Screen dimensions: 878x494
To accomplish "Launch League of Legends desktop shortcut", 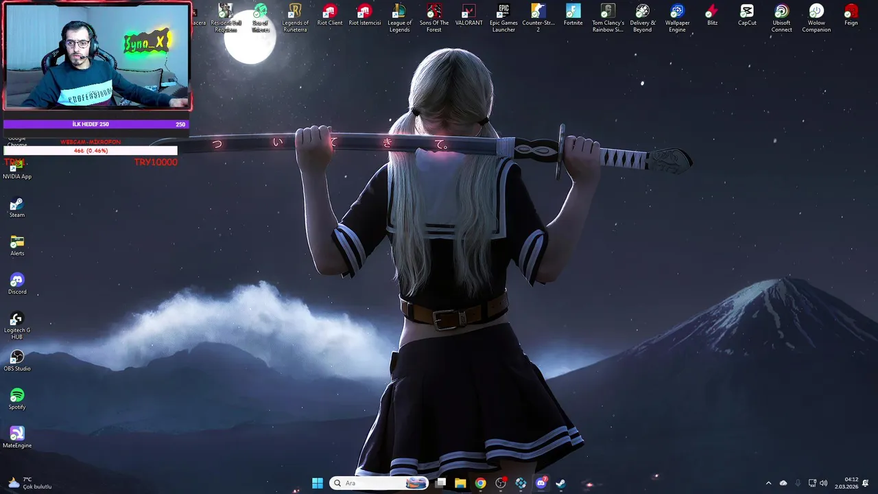I will 399,18.
